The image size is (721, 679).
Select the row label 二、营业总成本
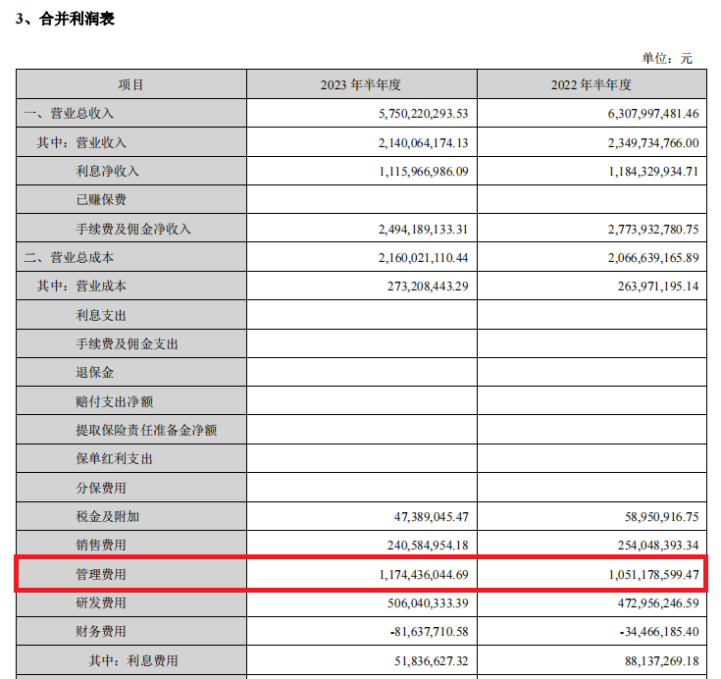click(69, 257)
